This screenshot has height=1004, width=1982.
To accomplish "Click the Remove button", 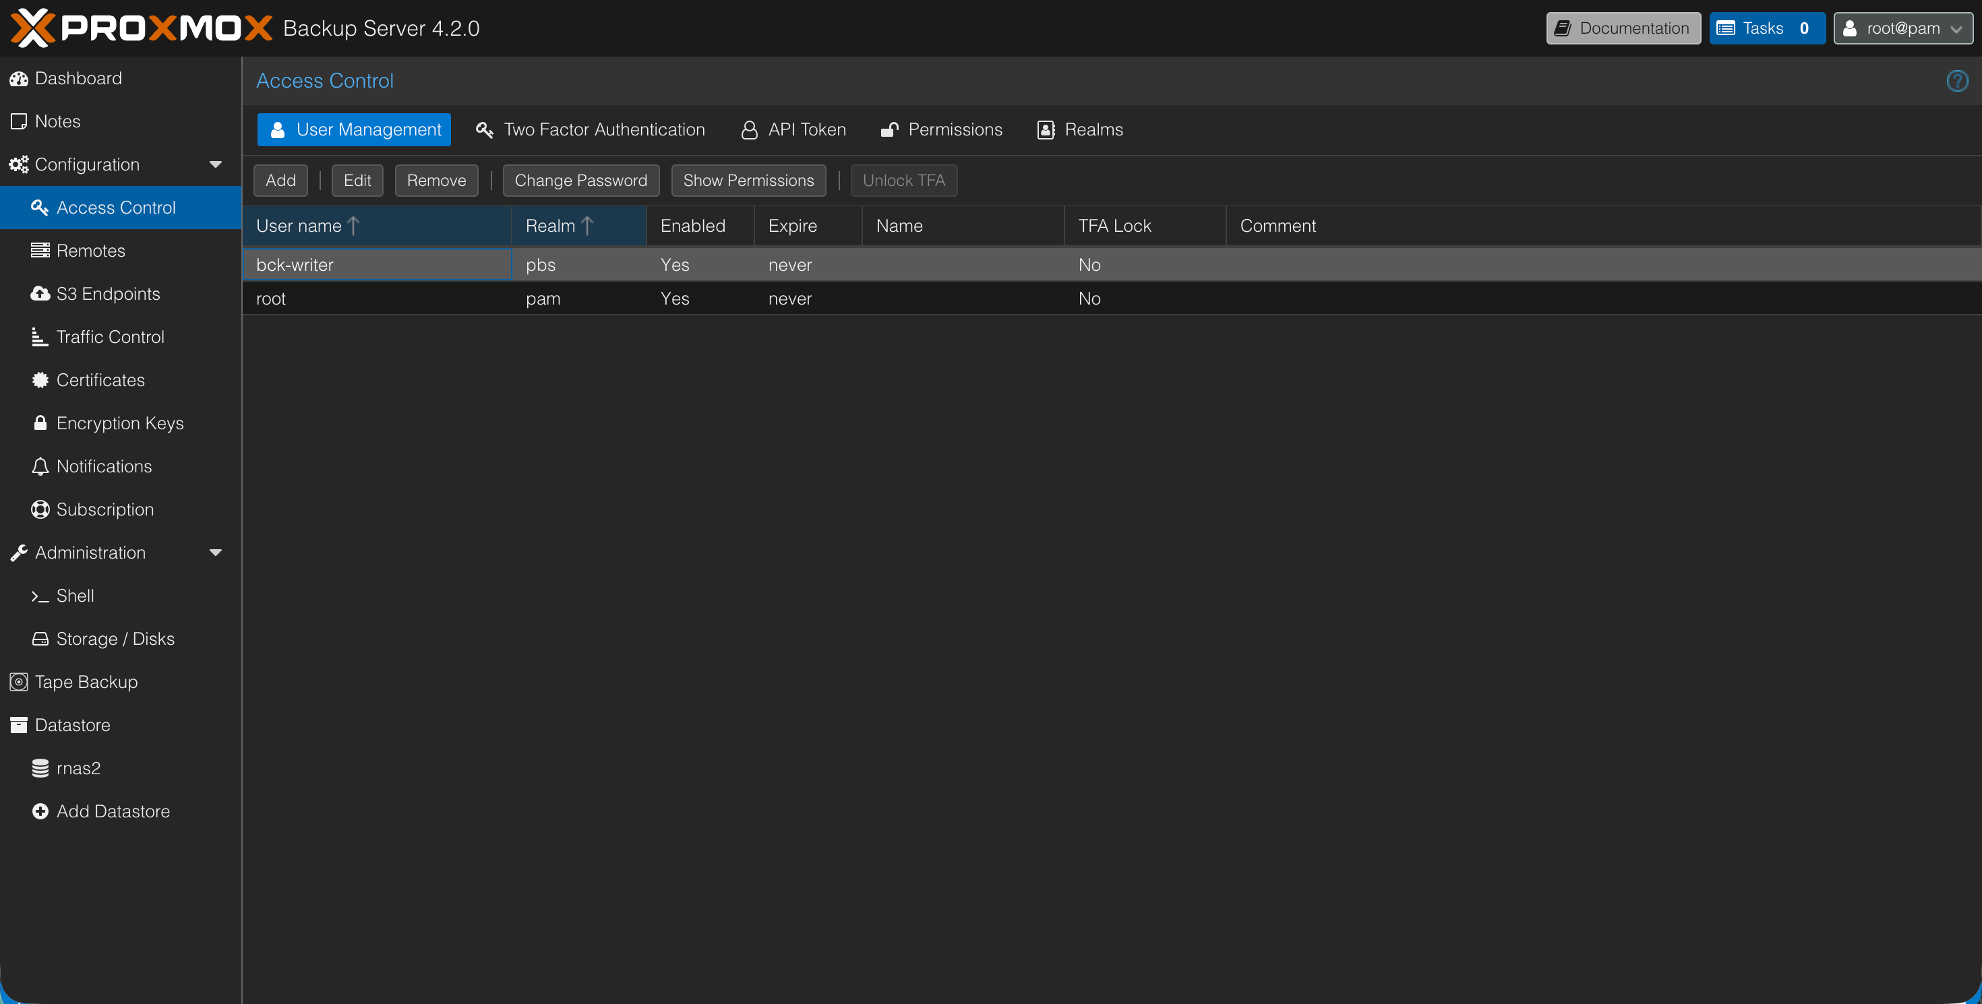I will pos(436,181).
